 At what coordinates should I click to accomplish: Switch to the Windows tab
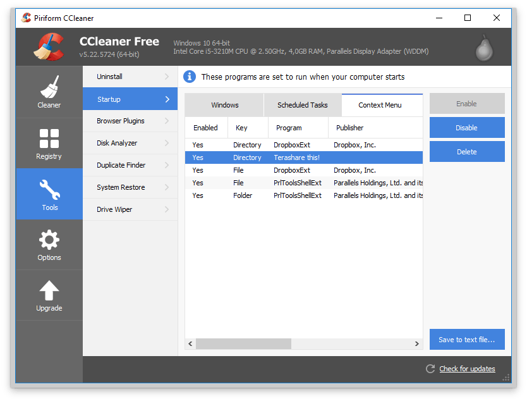pos(224,105)
